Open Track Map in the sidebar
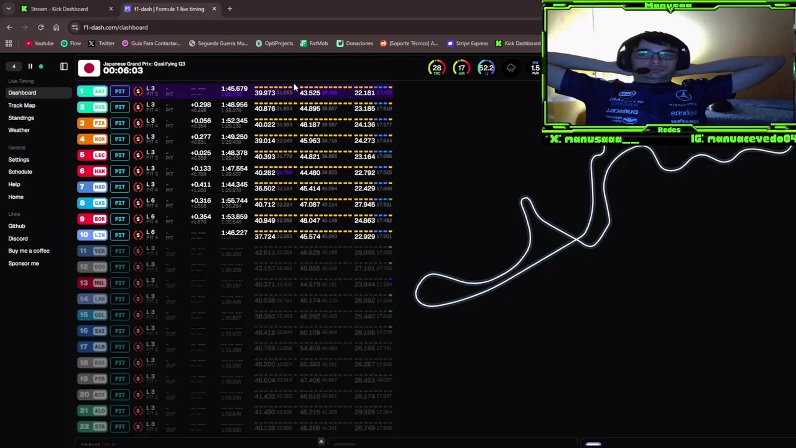The image size is (796, 448). (22, 105)
